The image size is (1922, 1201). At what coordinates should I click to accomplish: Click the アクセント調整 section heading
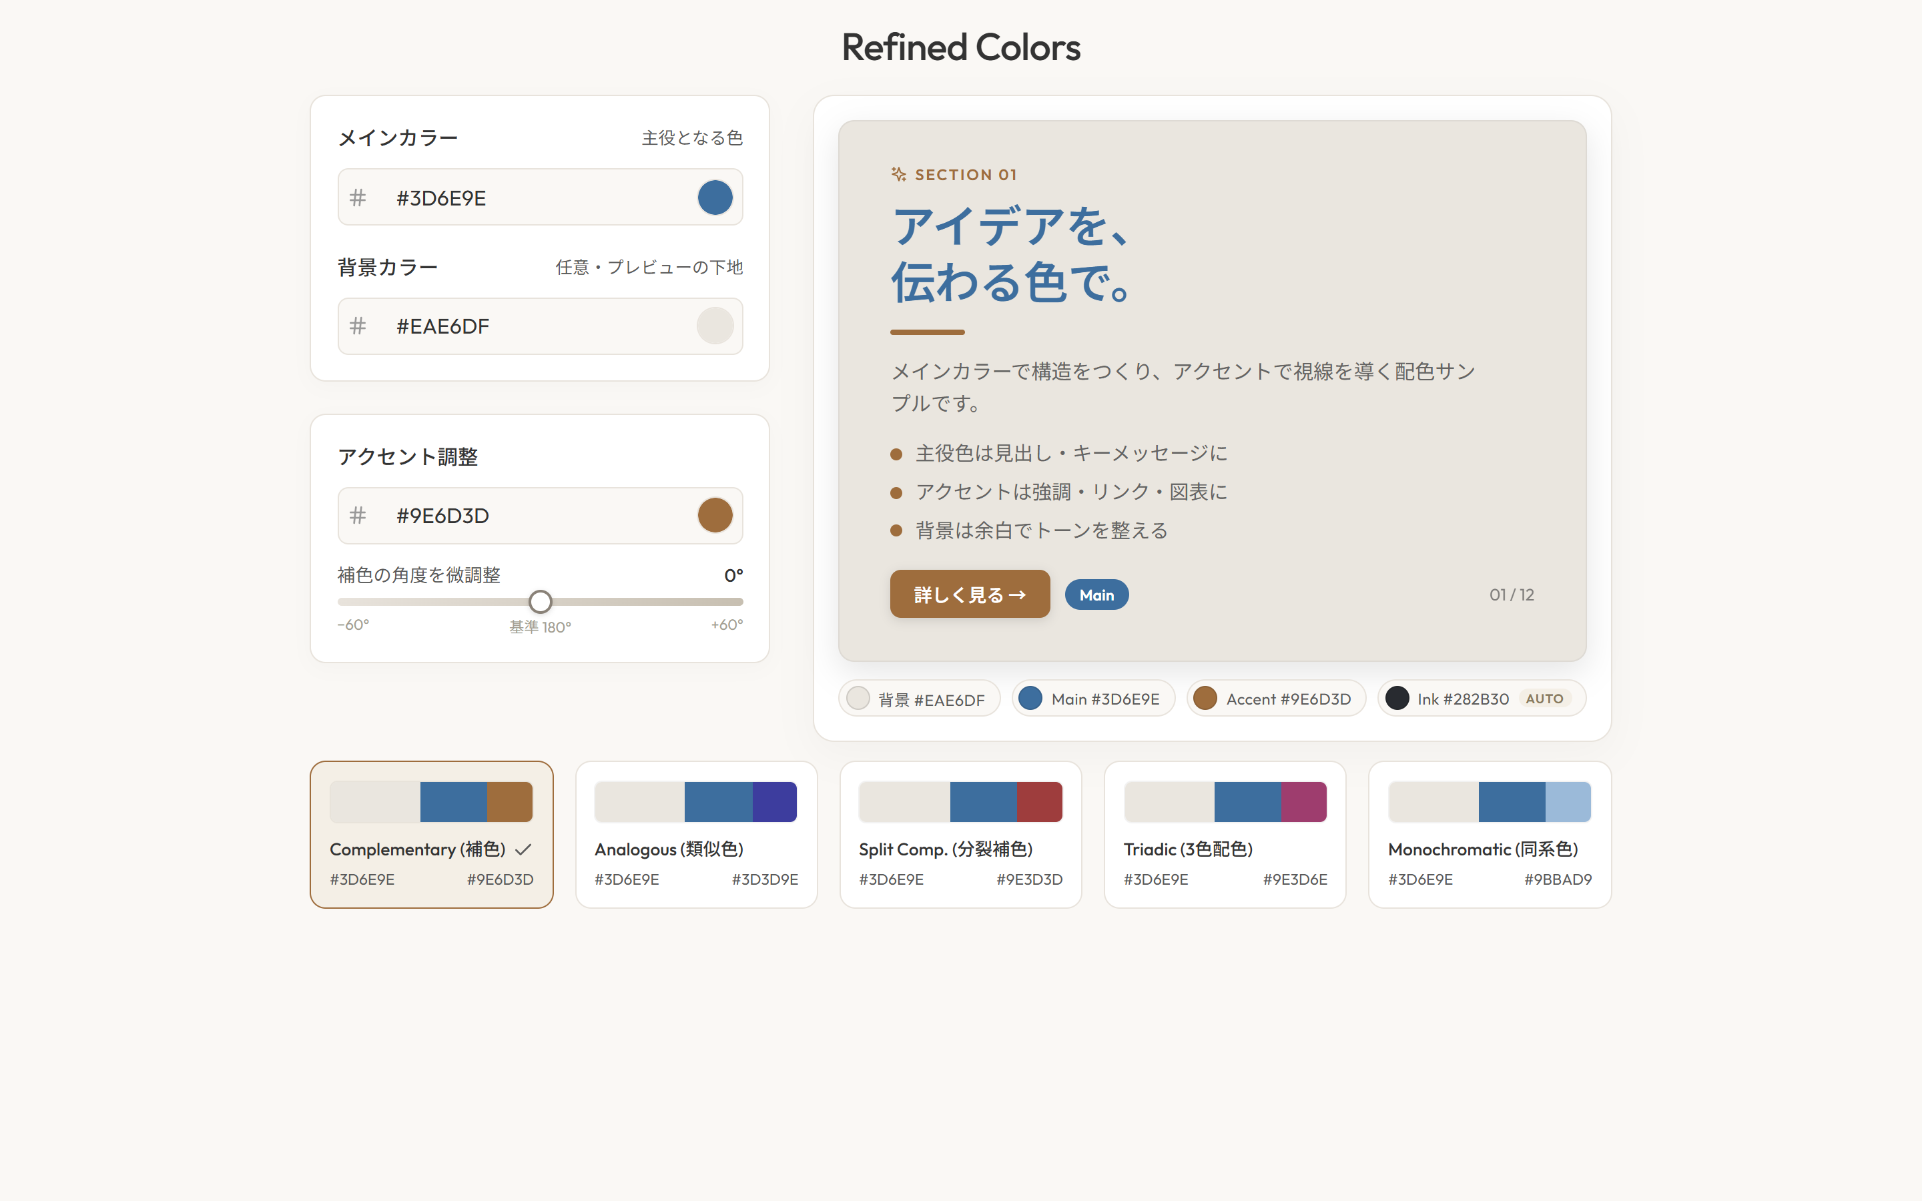[408, 457]
